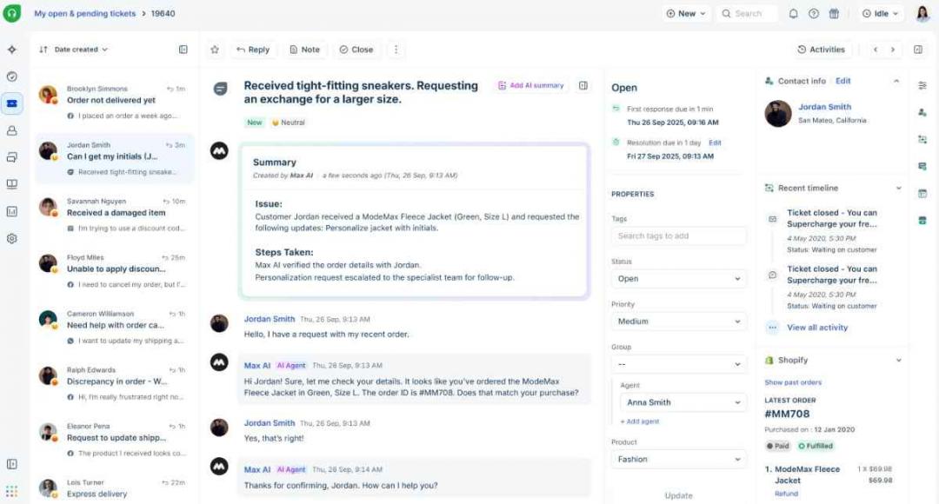The height and width of the screenshot is (504, 939).
Task: Open the notifications bell
Action: coord(793,14)
